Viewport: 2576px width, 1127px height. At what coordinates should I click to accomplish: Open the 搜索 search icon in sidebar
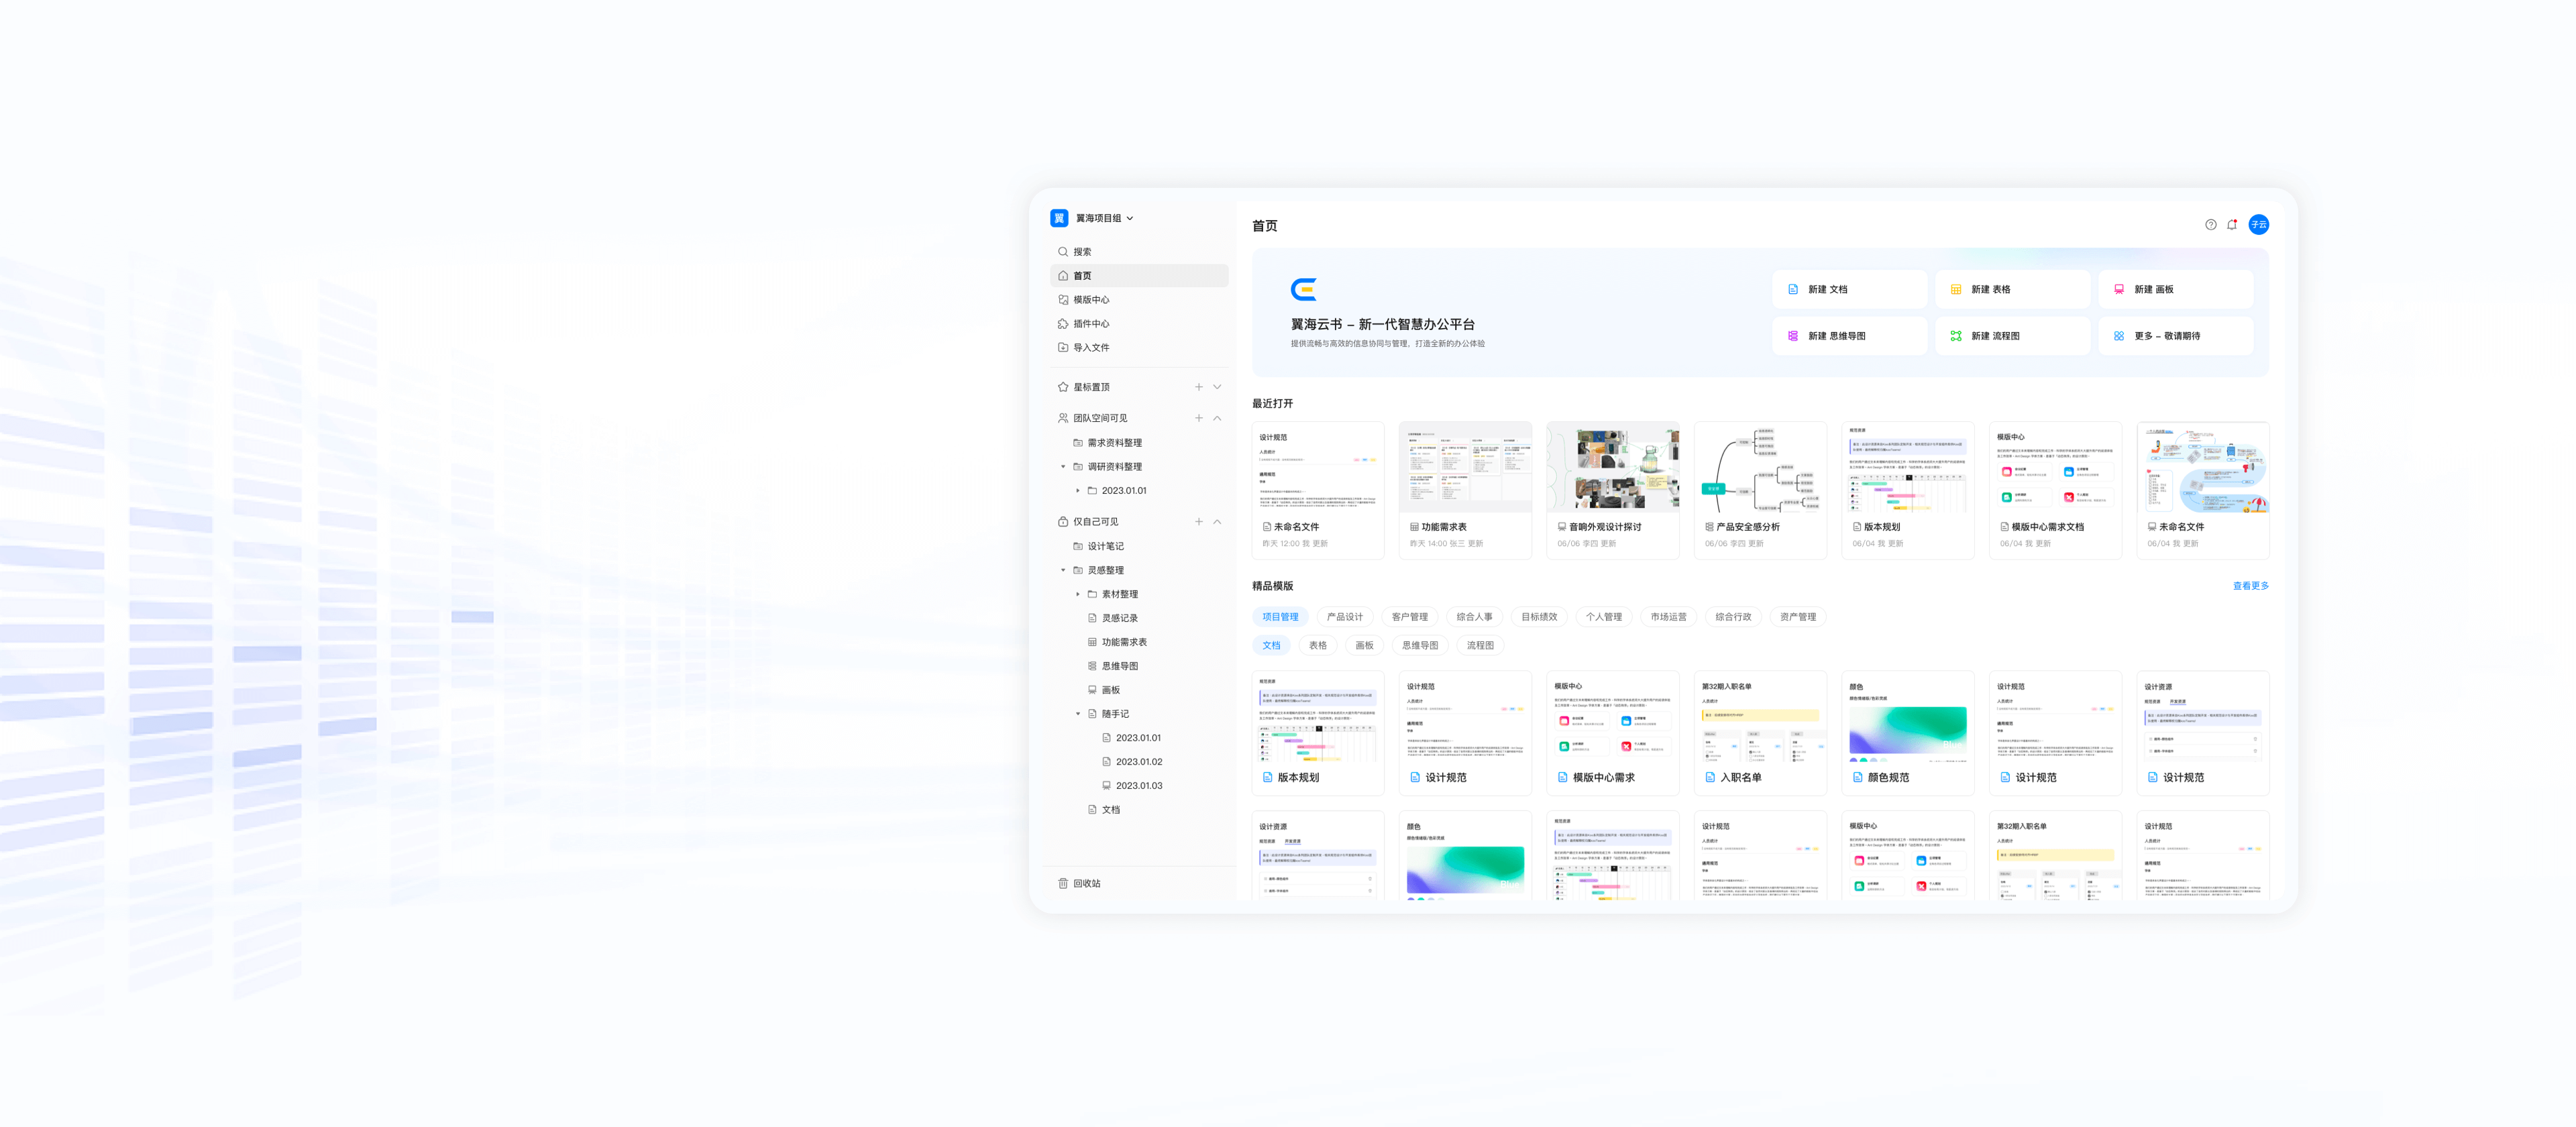click(x=1062, y=252)
